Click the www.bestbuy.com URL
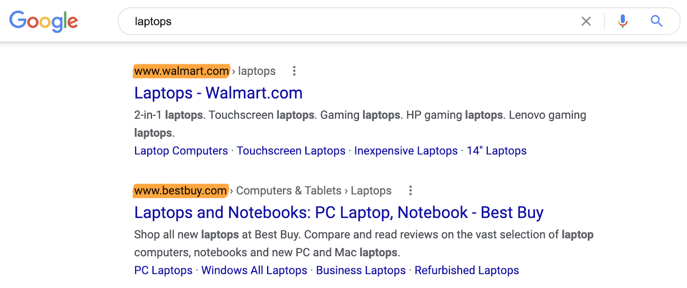This screenshot has width=687, height=288. (x=180, y=190)
